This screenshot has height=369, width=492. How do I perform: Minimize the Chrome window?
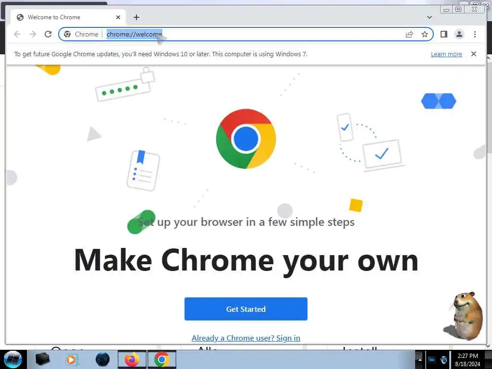click(x=446, y=10)
